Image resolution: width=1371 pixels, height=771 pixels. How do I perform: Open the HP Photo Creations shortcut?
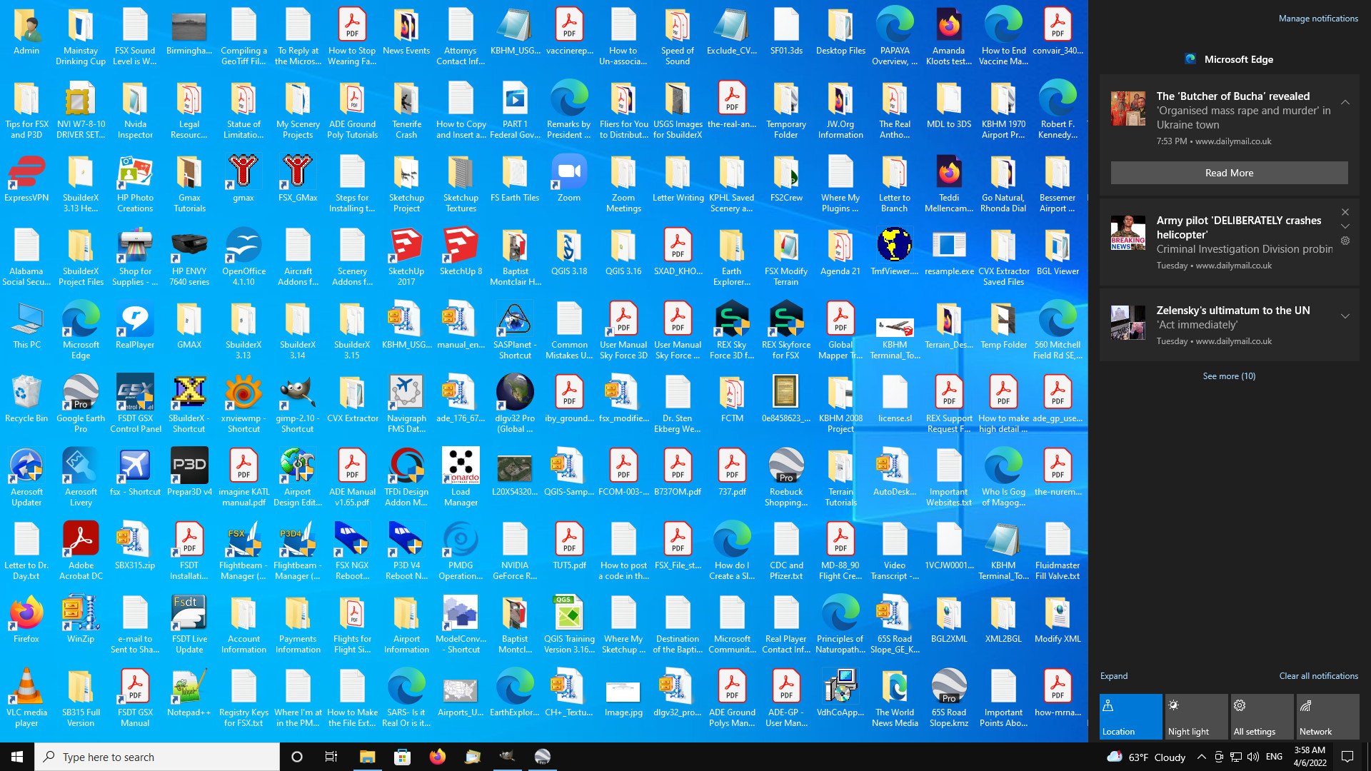135,182
